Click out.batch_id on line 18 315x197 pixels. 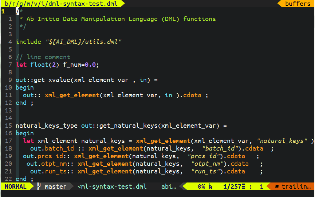[x=52, y=148]
